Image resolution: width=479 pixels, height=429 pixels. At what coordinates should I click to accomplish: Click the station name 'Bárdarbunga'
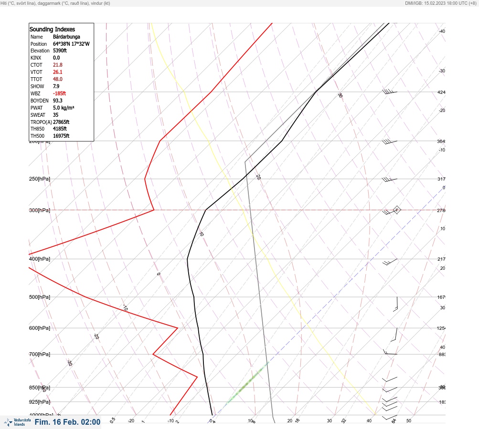pyautogui.click(x=66, y=37)
